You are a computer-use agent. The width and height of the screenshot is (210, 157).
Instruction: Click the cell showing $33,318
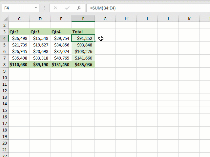[x=40, y=58]
